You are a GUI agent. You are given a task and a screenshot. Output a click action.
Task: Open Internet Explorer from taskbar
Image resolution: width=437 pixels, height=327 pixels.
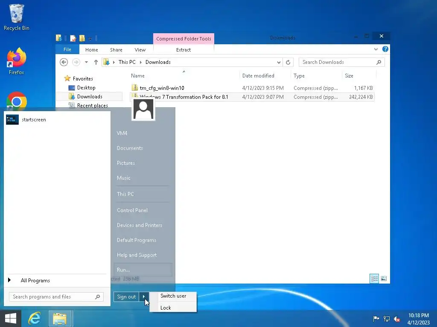point(35,318)
